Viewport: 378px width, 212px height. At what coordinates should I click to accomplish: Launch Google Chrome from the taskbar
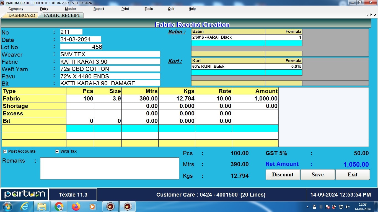click(x=59, y=206)
